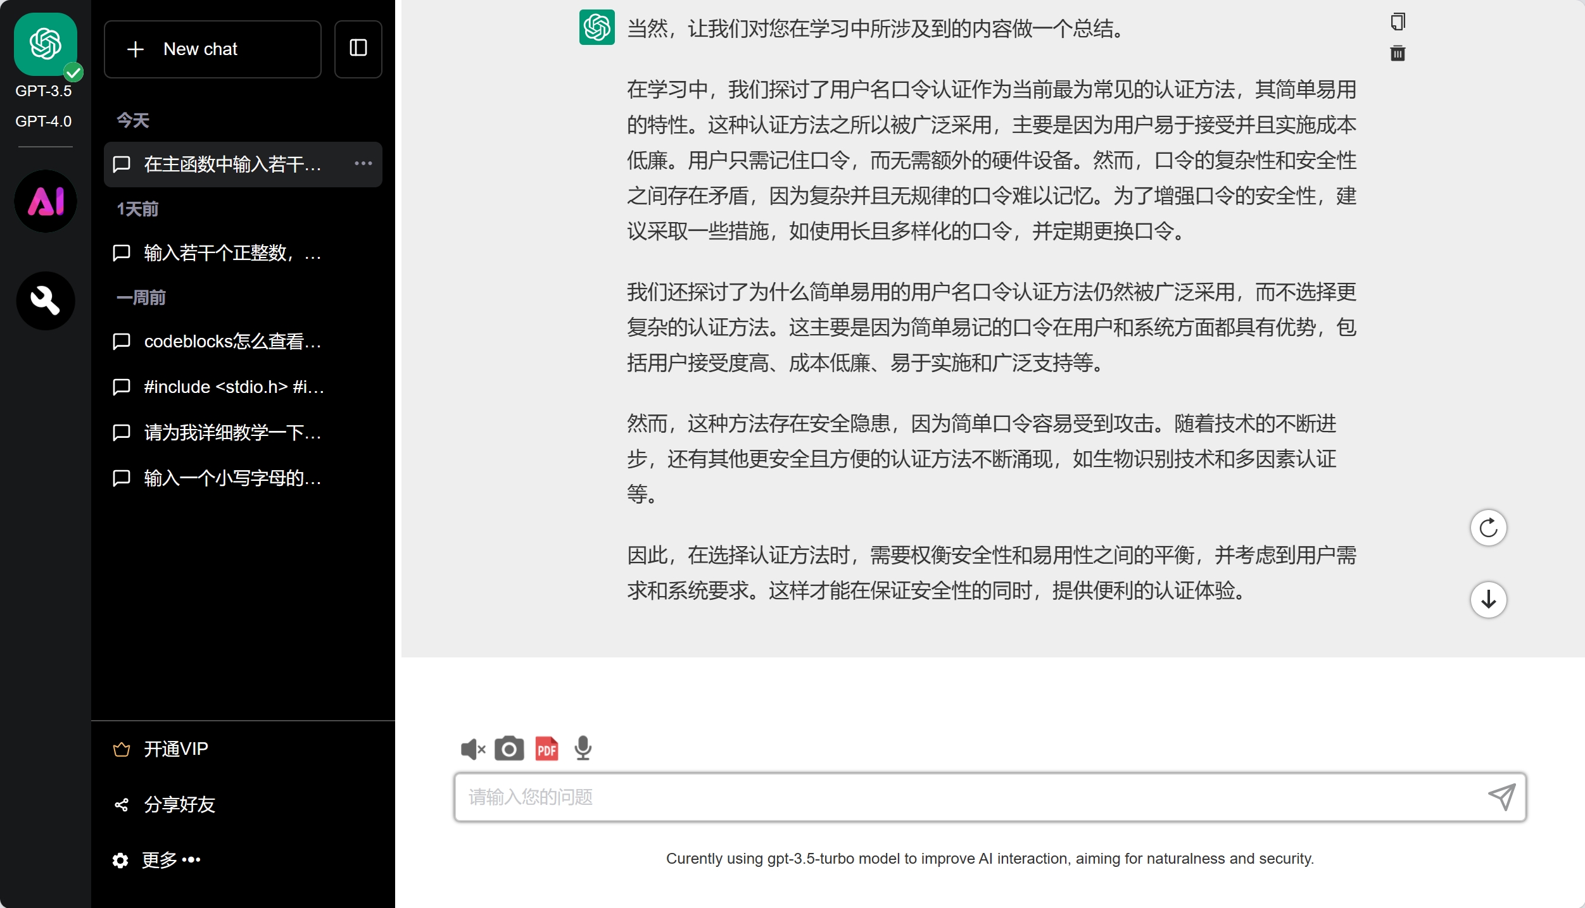Upload a file via PDF icon
1585x908 pixels.
(546, 749)
